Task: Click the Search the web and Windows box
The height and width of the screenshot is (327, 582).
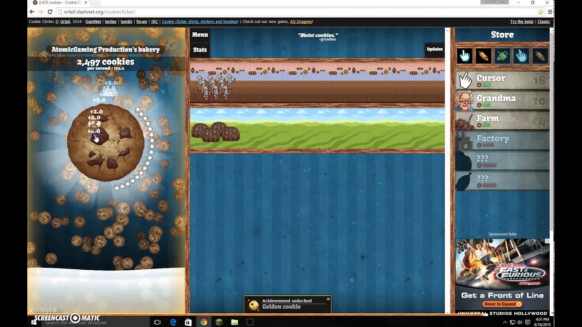Action: click(x=95, y=322)
